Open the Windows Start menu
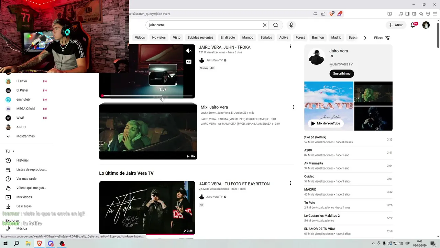Screen dimensions: 440x248 (5, 244)
